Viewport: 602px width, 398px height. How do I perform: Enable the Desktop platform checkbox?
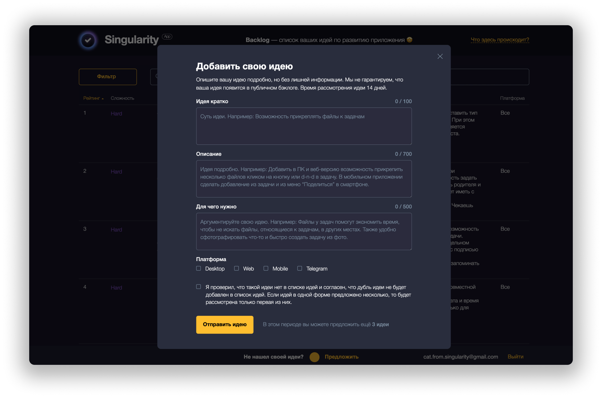(x=199, y=268)
